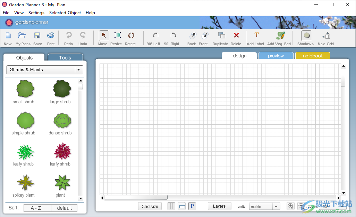Add Label to the plan
Viewport: 356px width, 217px height.
256,35
